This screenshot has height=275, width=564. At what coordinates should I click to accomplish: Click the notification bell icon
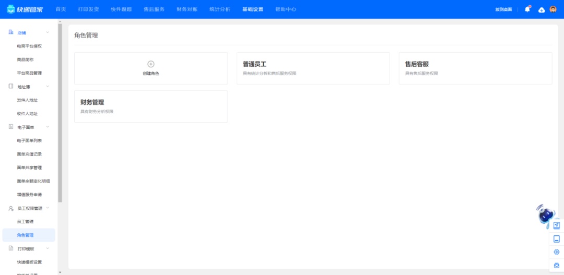pos(527,9)
